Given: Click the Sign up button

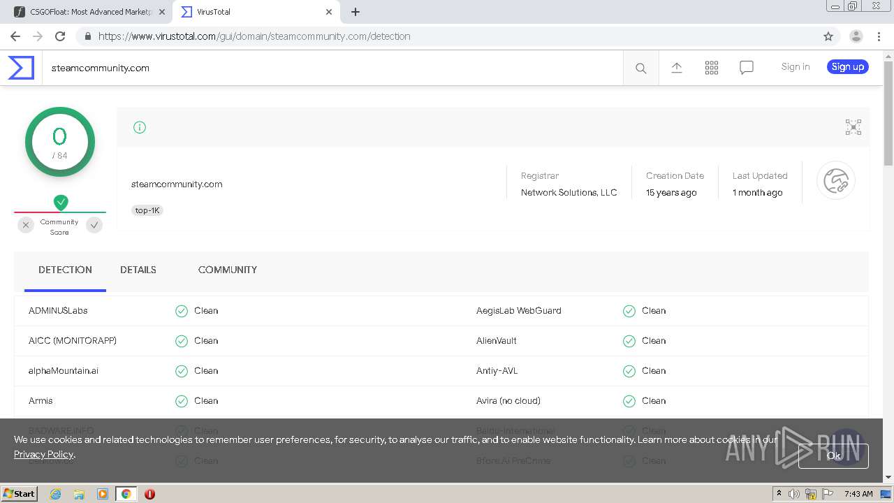Looking at the screenshot, I should 848,67.
